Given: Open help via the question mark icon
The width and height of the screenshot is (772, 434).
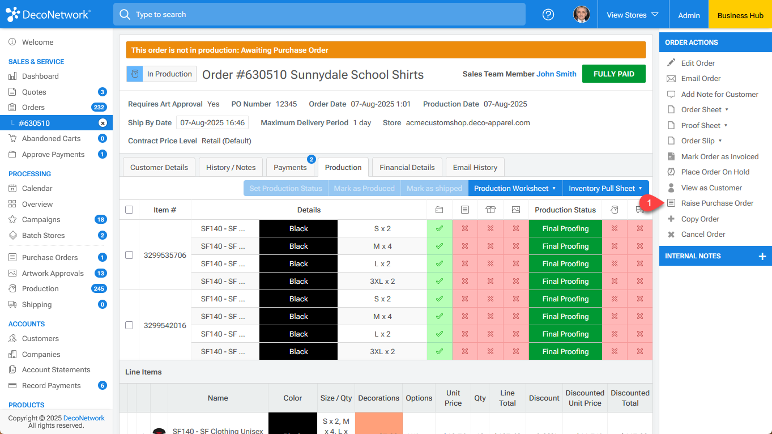Looking at the screenshot, I should click(x=548, y=14).
